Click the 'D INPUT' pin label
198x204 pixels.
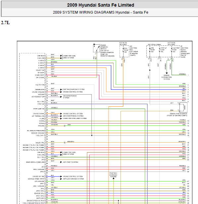point(41,68)
